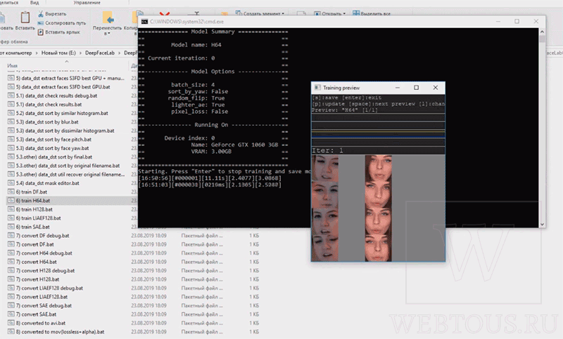
Task: Expand breadcrumb chevron after Новый том (E:)
Action: click(x=80, y=53)
